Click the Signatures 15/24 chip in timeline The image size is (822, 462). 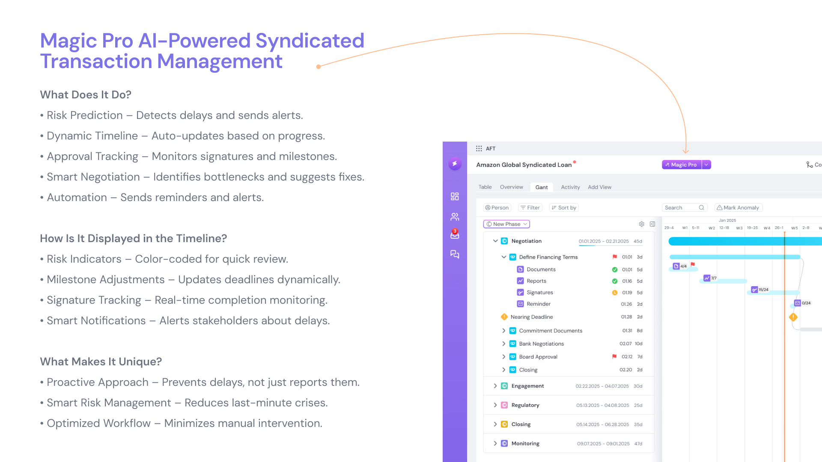click(x=759, y=290)
